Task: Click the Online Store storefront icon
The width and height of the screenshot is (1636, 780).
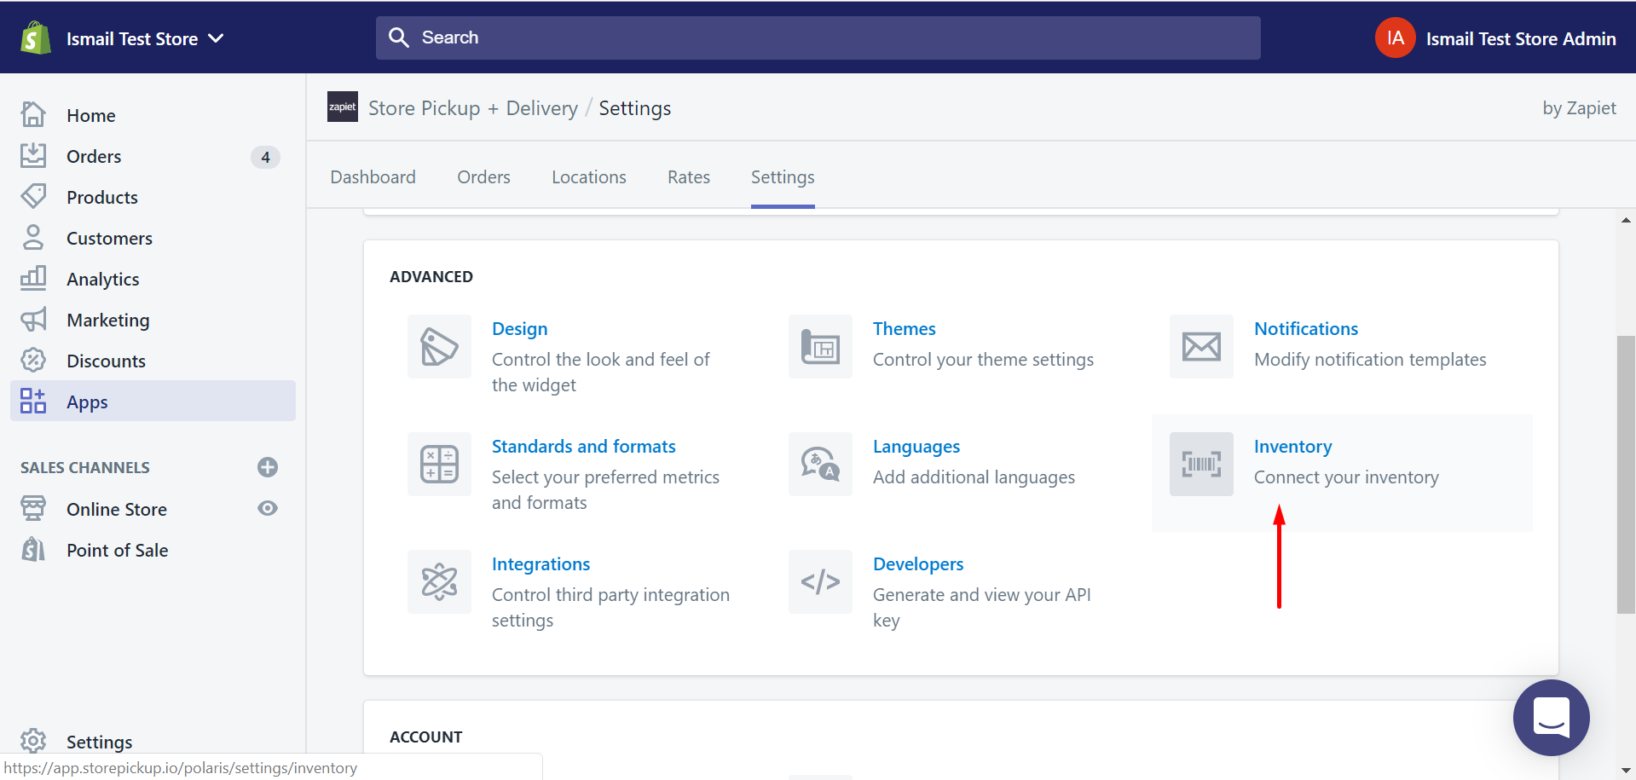Action: pos(33,508)
